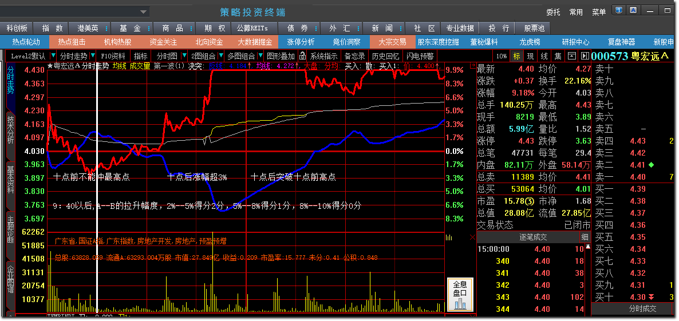Click the 历史回忆 button
This screenshot has height=321, width=679.
pos(385,56)
